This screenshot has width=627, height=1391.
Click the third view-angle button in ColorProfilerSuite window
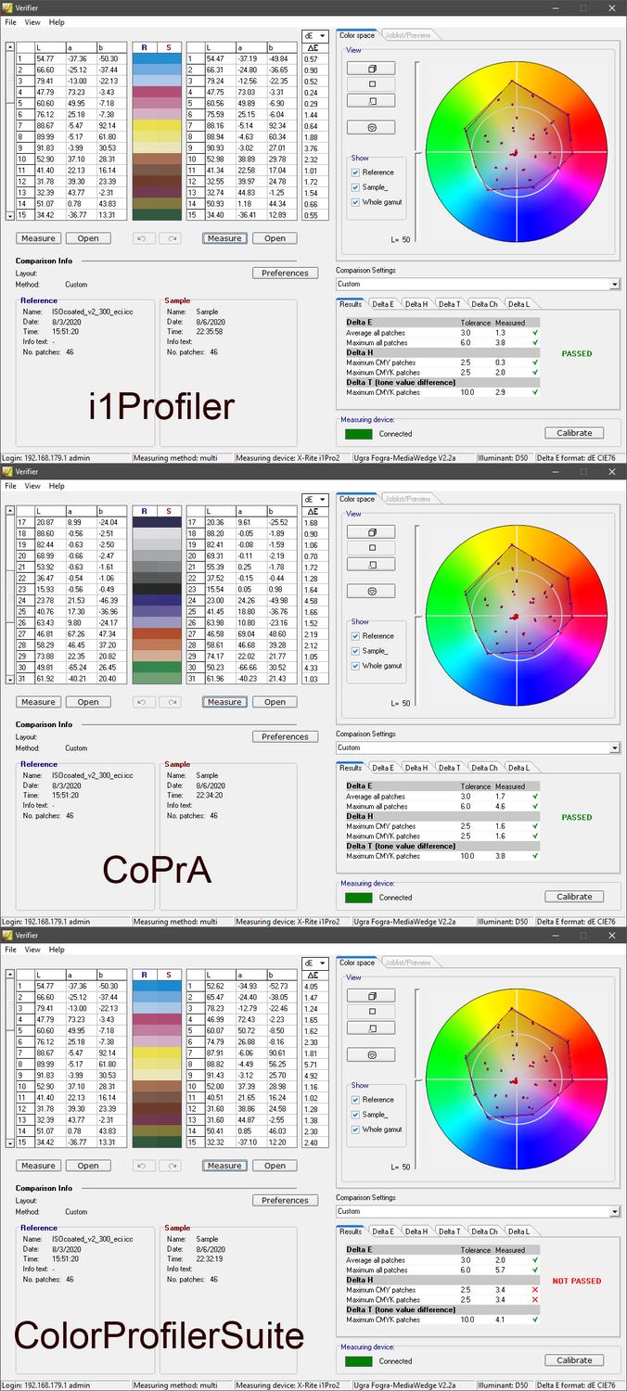(x=371, y=1027)
